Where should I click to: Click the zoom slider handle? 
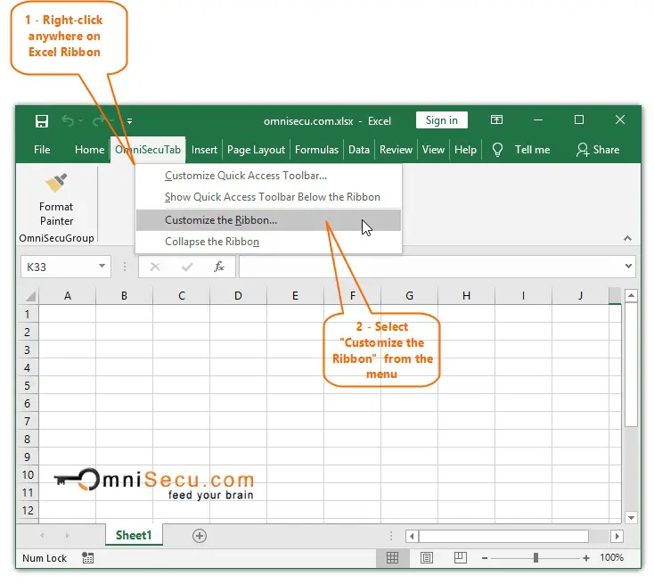(535, 558)
